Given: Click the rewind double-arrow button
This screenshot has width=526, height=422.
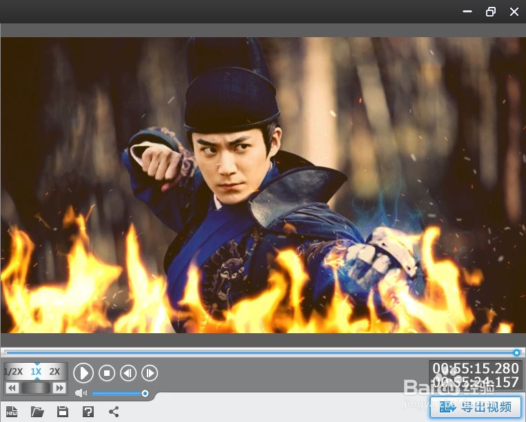Looking at the screenshot, I should point(12,388).
